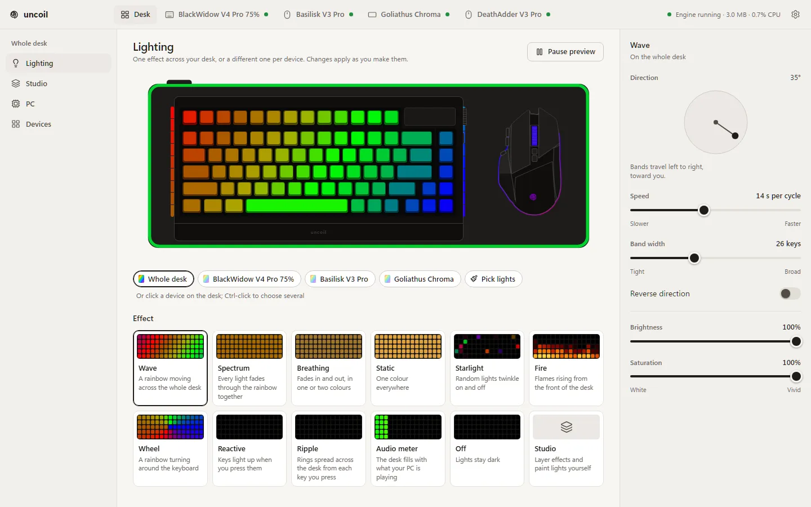Click the Basilisk mouse in desk preview
This screenshot has height=507, width=811.
click(531, 162)
